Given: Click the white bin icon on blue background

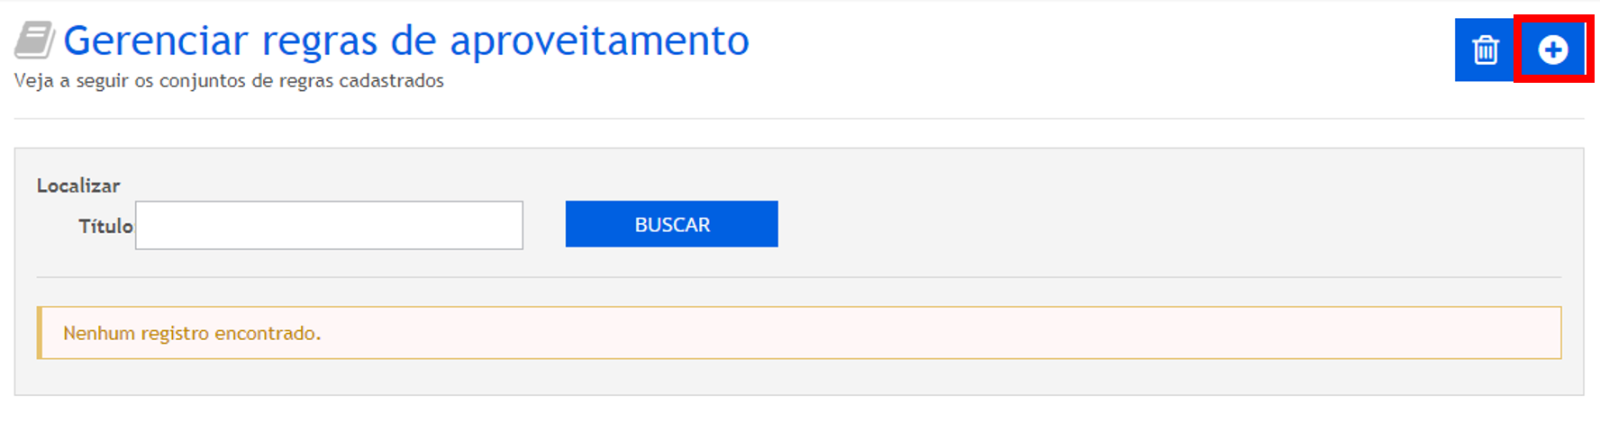Looking at the screenshot, I should pos(1485,49).
